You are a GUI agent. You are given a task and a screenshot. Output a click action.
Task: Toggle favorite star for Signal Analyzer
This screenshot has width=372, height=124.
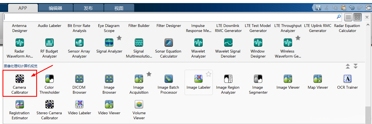pyautogui.click(x=119, y=38)
